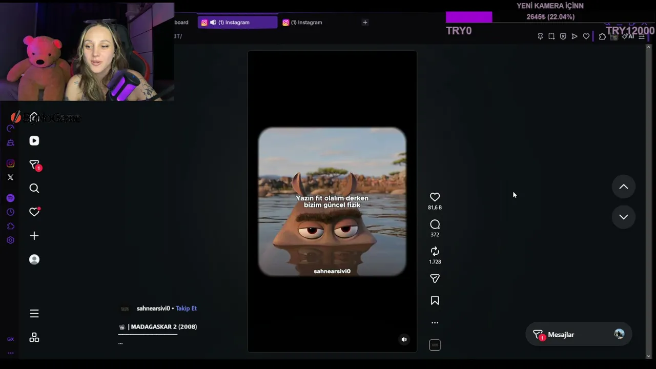Expand the caption with the ellipsis

(x=120, y=343)
